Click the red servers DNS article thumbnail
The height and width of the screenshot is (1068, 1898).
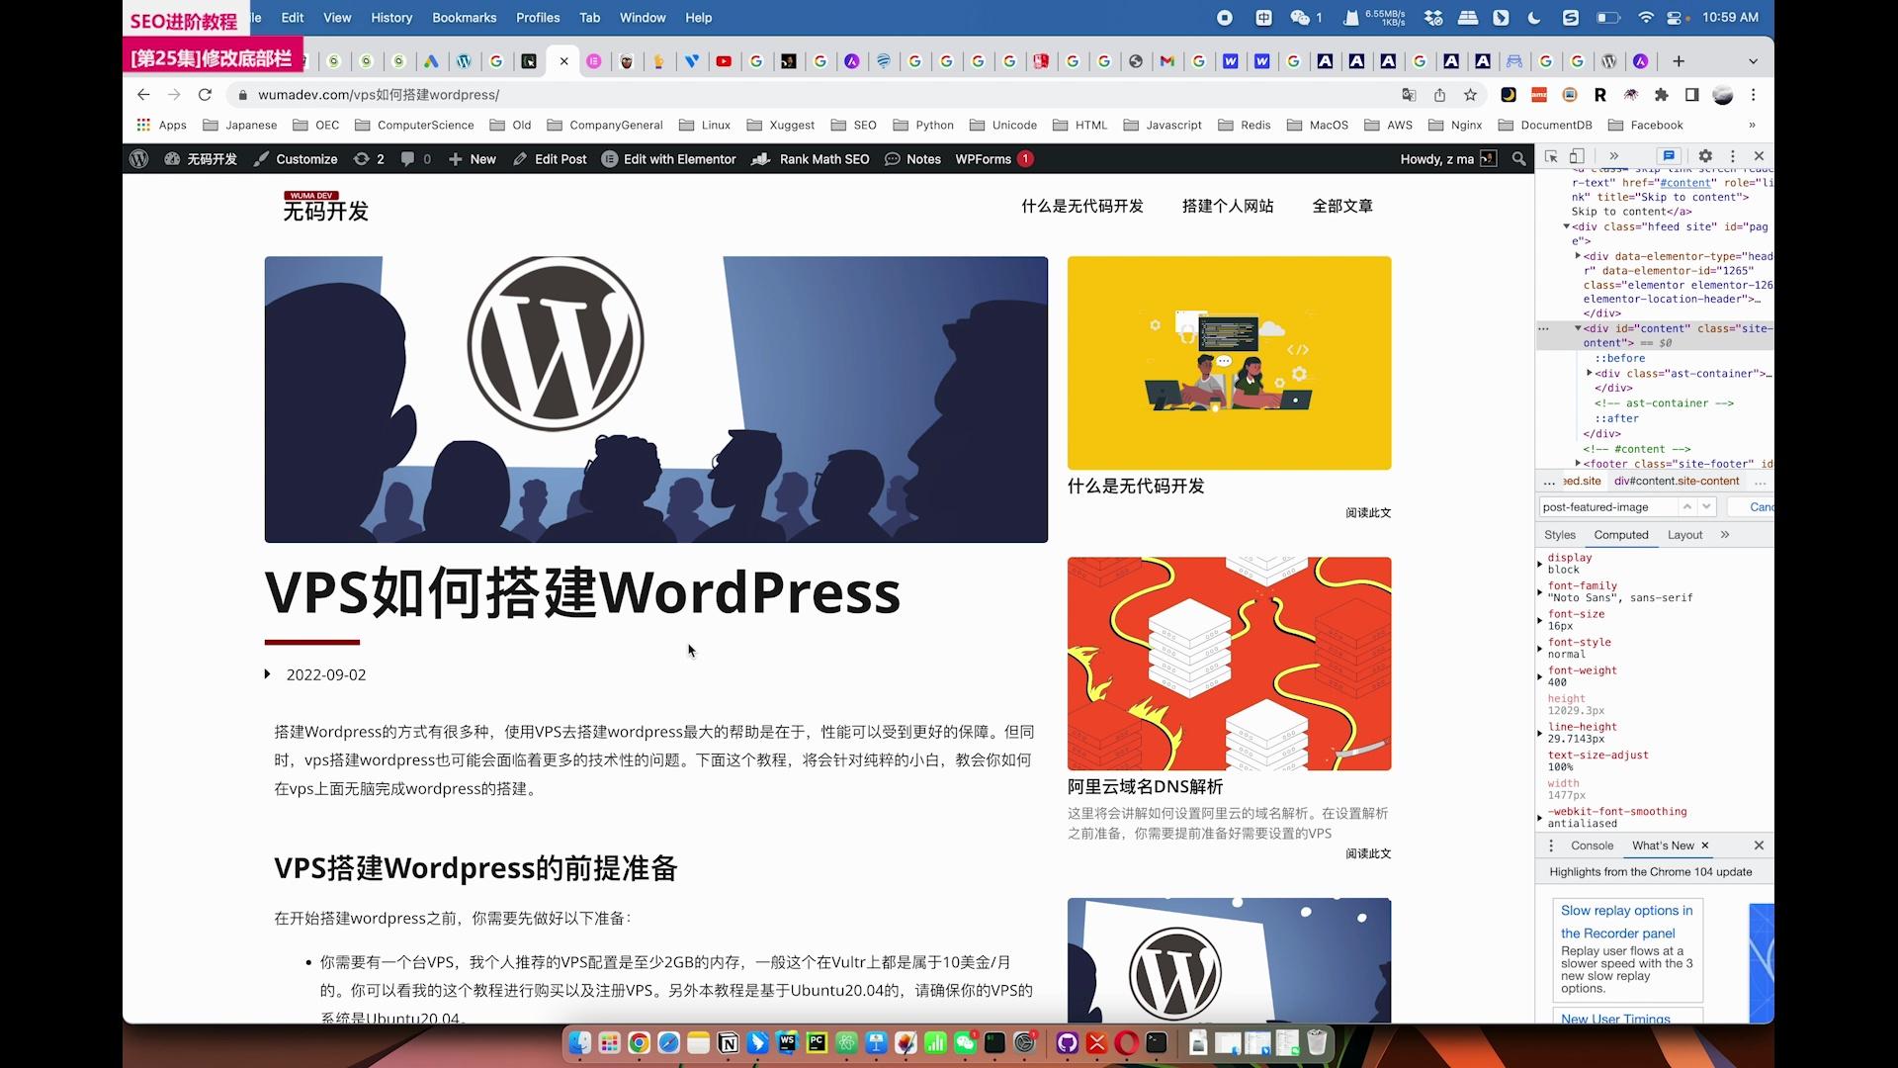click(x=1229, y=664)
